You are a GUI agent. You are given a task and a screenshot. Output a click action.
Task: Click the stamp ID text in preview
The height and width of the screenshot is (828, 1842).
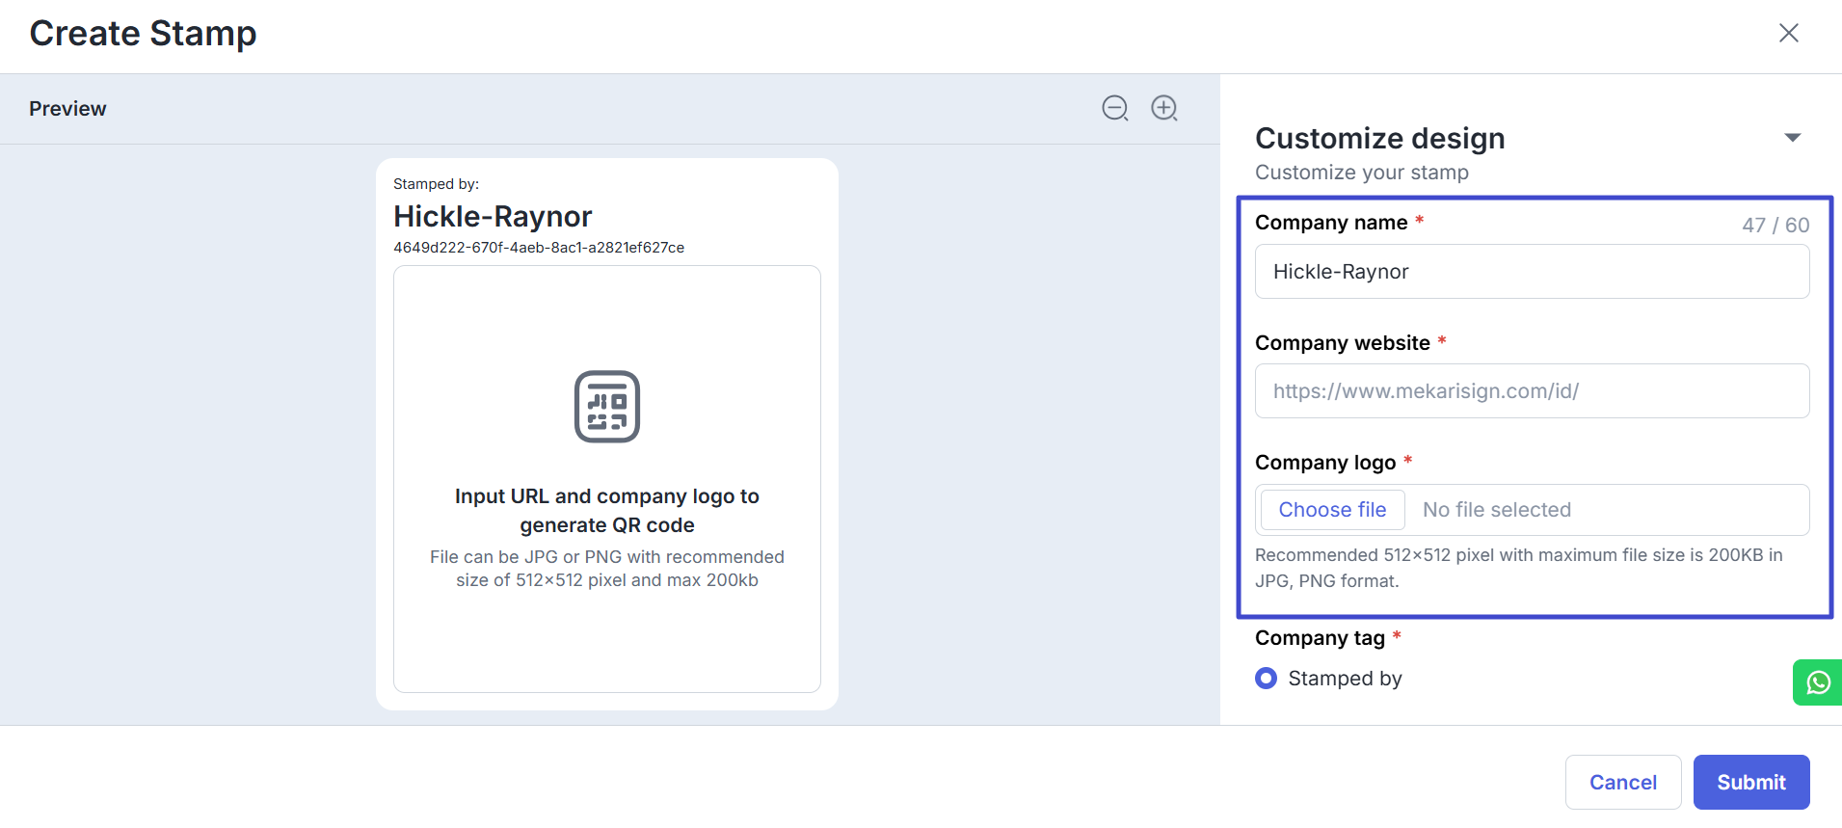(x=539, y=248)
